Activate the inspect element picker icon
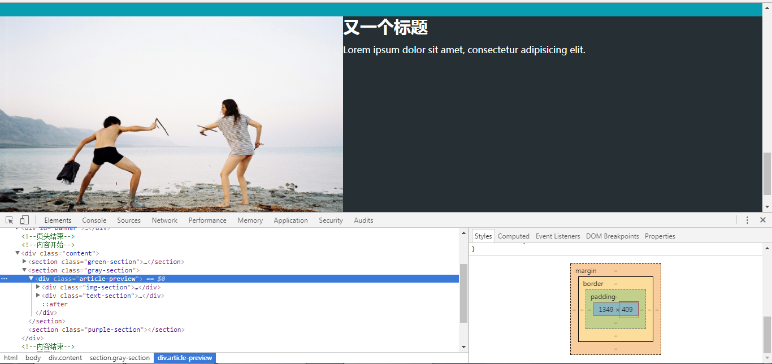Image resolution: width=772 pixels, height=364 pixels. (10, 220)
